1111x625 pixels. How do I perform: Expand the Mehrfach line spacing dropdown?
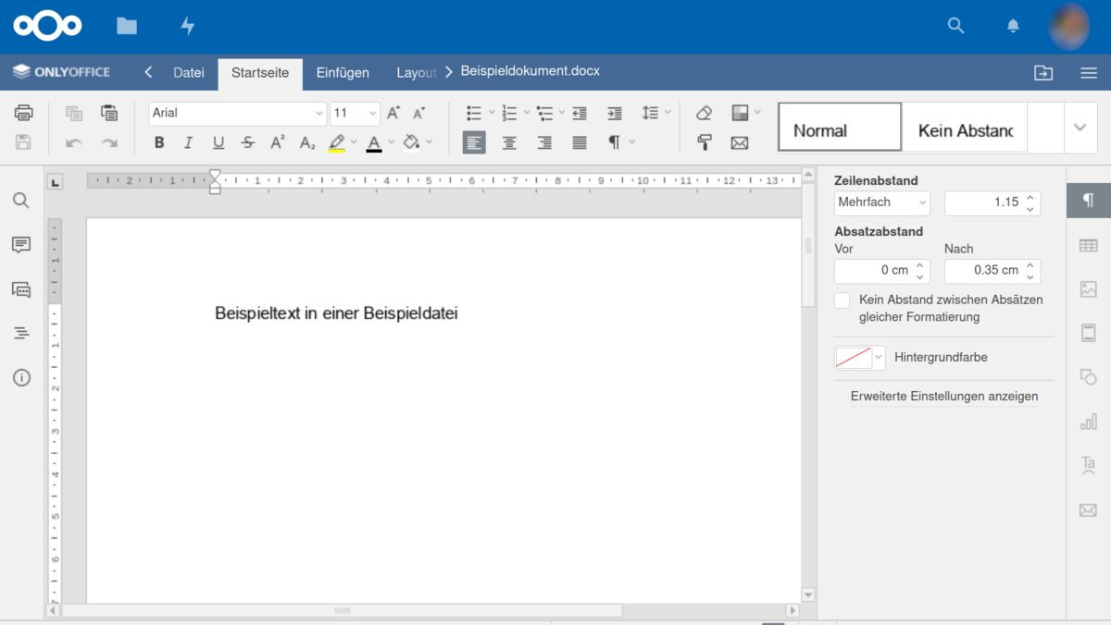coord(881,202)
